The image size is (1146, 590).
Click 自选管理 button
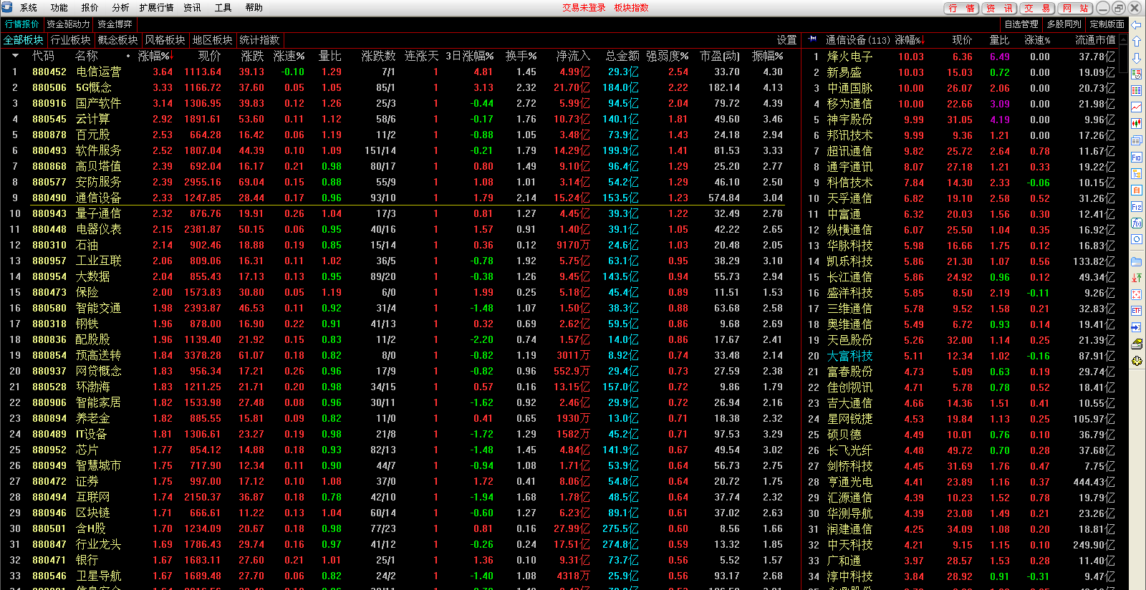[1021, 24]
